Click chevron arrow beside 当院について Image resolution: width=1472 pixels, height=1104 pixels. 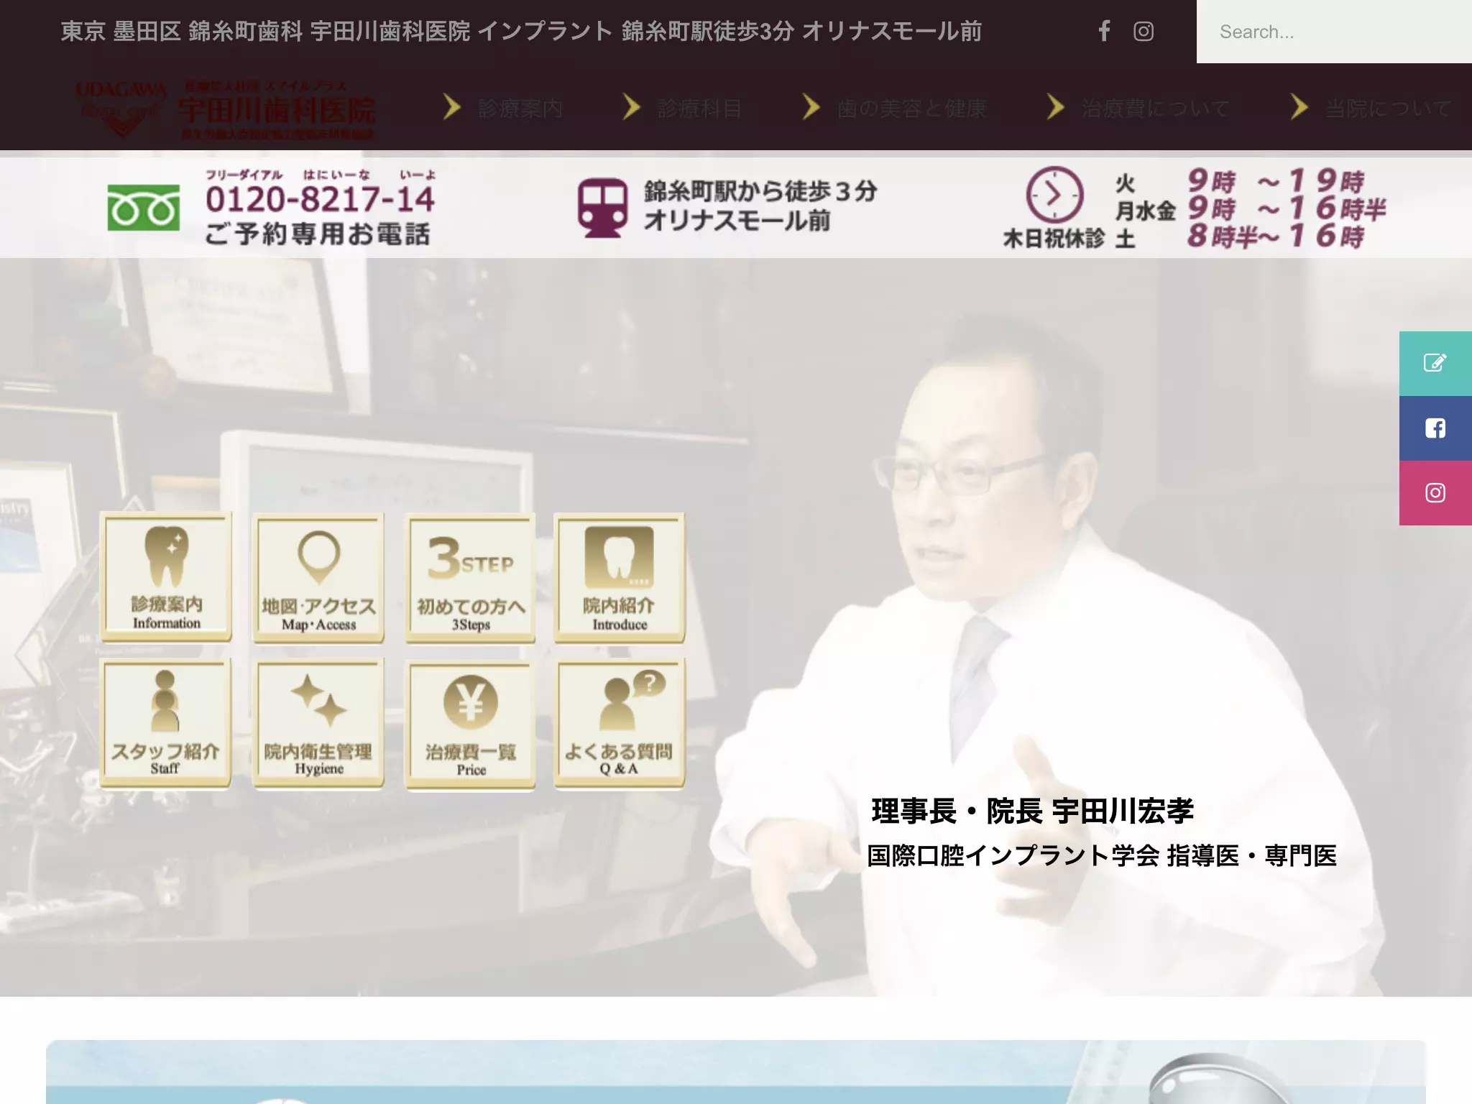click(1299, 107)
